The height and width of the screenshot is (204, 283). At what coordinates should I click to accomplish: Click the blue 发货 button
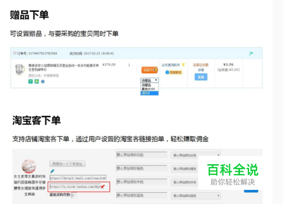click(x=201, y=77)
